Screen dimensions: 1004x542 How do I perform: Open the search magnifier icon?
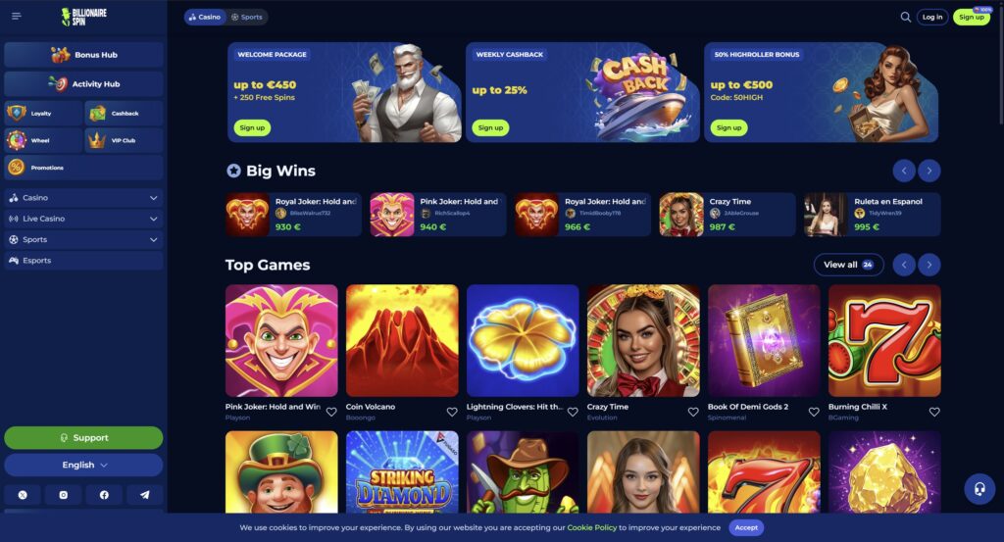click(x=905, y=18)
